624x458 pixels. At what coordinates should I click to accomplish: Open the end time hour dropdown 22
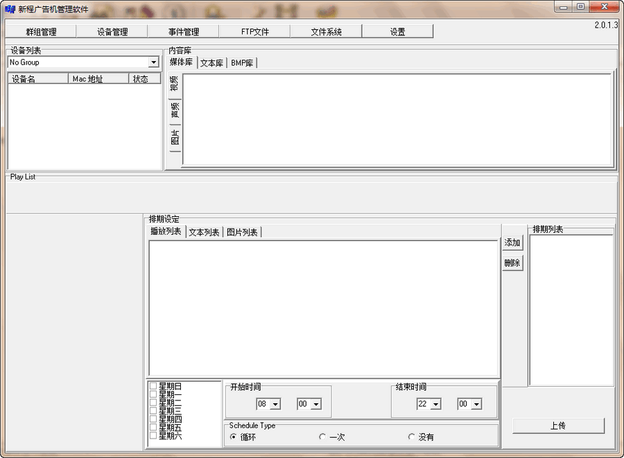[x=436, y=404]
